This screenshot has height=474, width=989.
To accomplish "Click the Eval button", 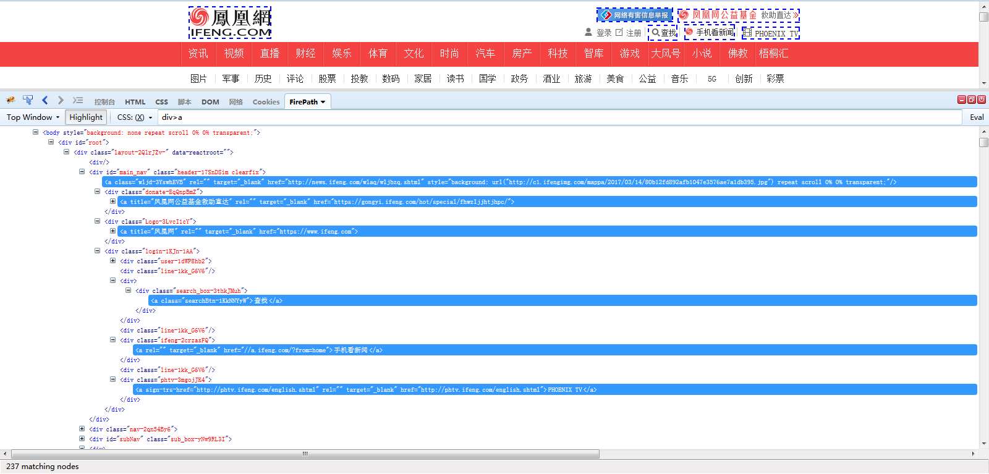I will pyautogui.click(x=977, y=117).
